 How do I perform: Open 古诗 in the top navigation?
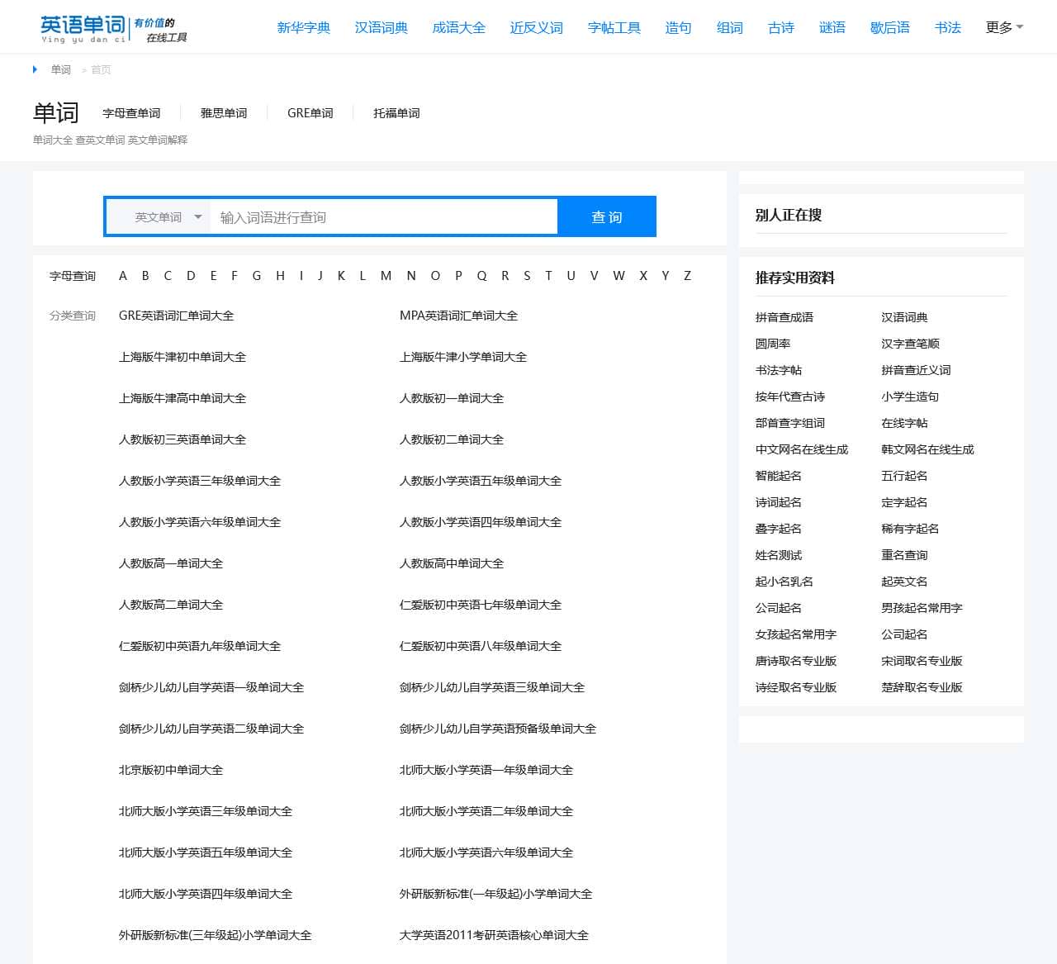click(781, 27)
